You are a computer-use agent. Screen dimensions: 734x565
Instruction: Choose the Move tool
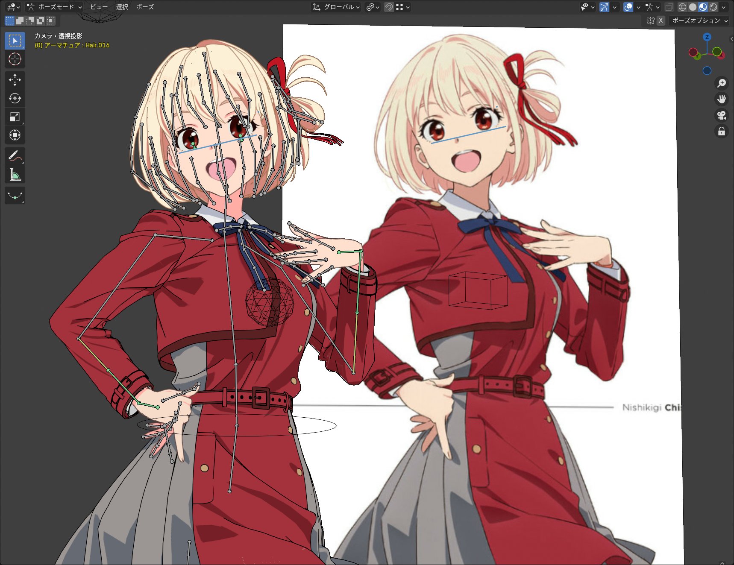[x=15, y=80]
